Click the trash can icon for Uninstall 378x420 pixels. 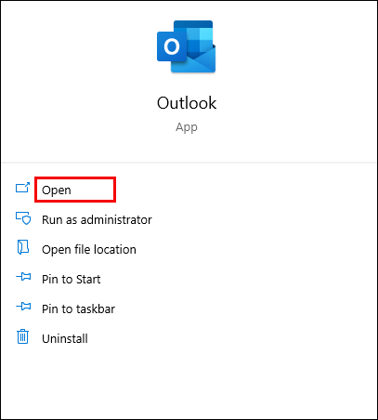coord(22,336)
